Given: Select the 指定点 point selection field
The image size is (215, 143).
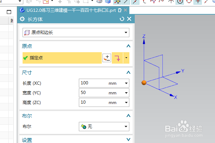Looking at the screenshot, I should [62, 58].
